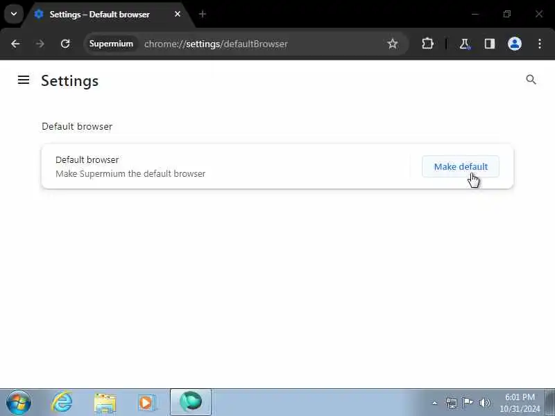Open a new tab with plus button
Screen dimensions: 555x416
coord(203,14)
